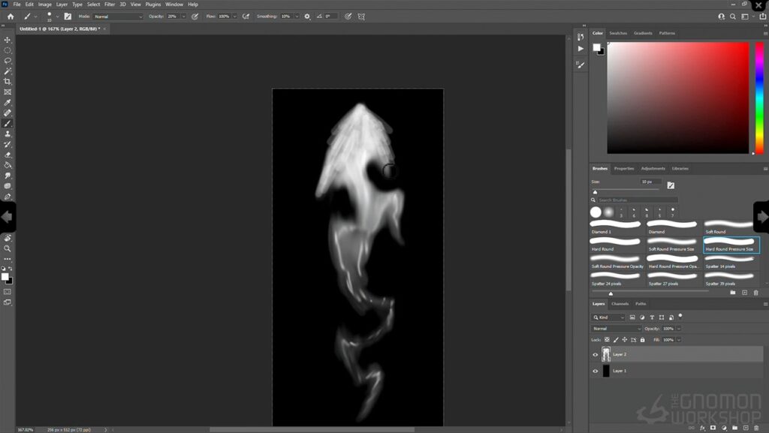Select the Eyedropper tool

pyautogui.click(x=8, y=102)
